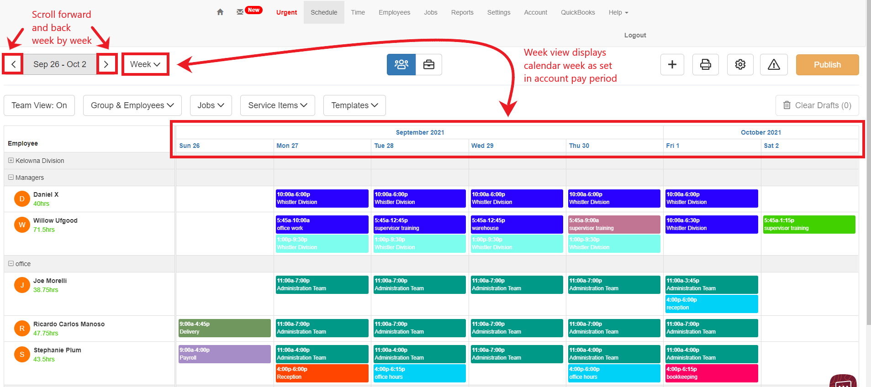Image resolution: width=871 pixels, height=387 pixels.
Task: Collapse the Managers group
Action: pos(11,178)
